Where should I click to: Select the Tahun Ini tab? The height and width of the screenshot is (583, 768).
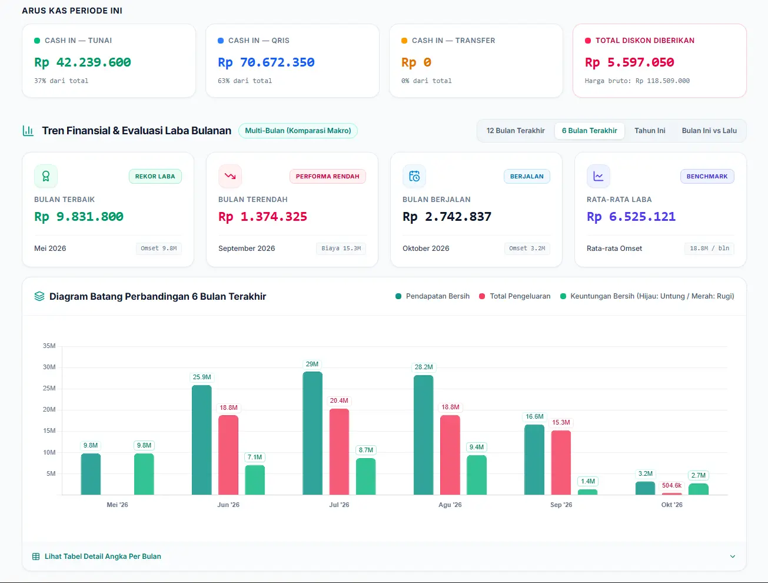click(650, 131)
